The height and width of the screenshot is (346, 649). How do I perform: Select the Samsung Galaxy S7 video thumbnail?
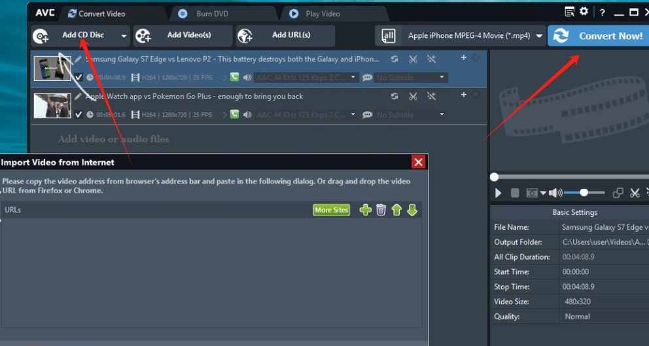[x=52, y=68]
